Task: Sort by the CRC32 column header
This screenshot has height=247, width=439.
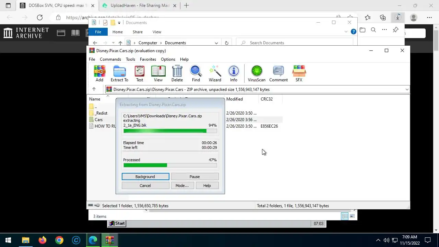Action: 271,99
